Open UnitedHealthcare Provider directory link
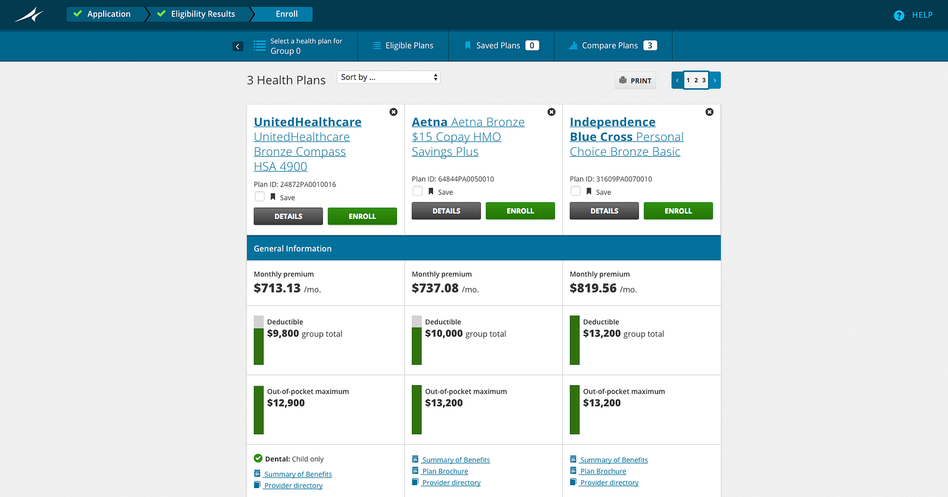This screenshot has width=948, height=497. (293, 486)
